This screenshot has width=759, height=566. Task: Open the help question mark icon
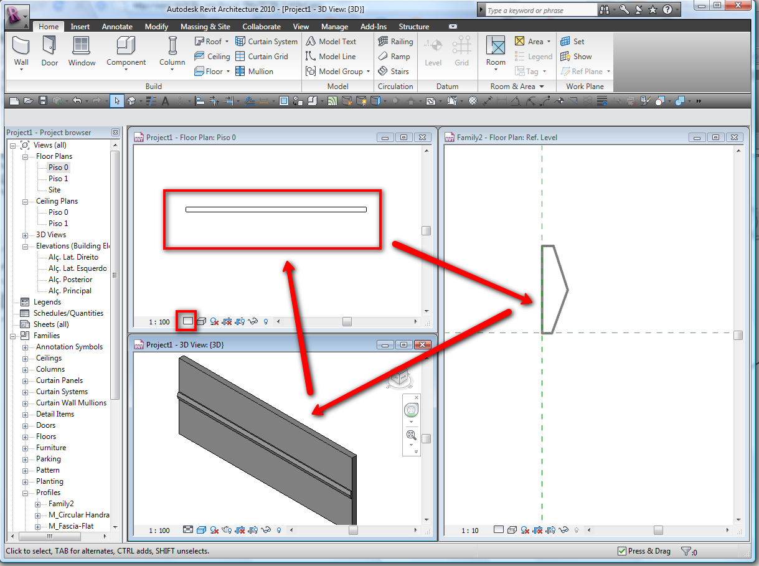pos(667,10)
